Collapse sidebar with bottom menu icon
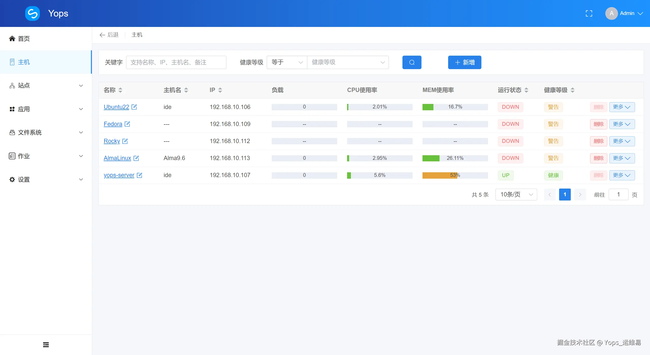 [46, 345]
